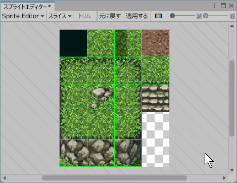Screen dimensions: 237x183
Task: Click the vertical scrollbar thumb
Action: click(232, 98)
